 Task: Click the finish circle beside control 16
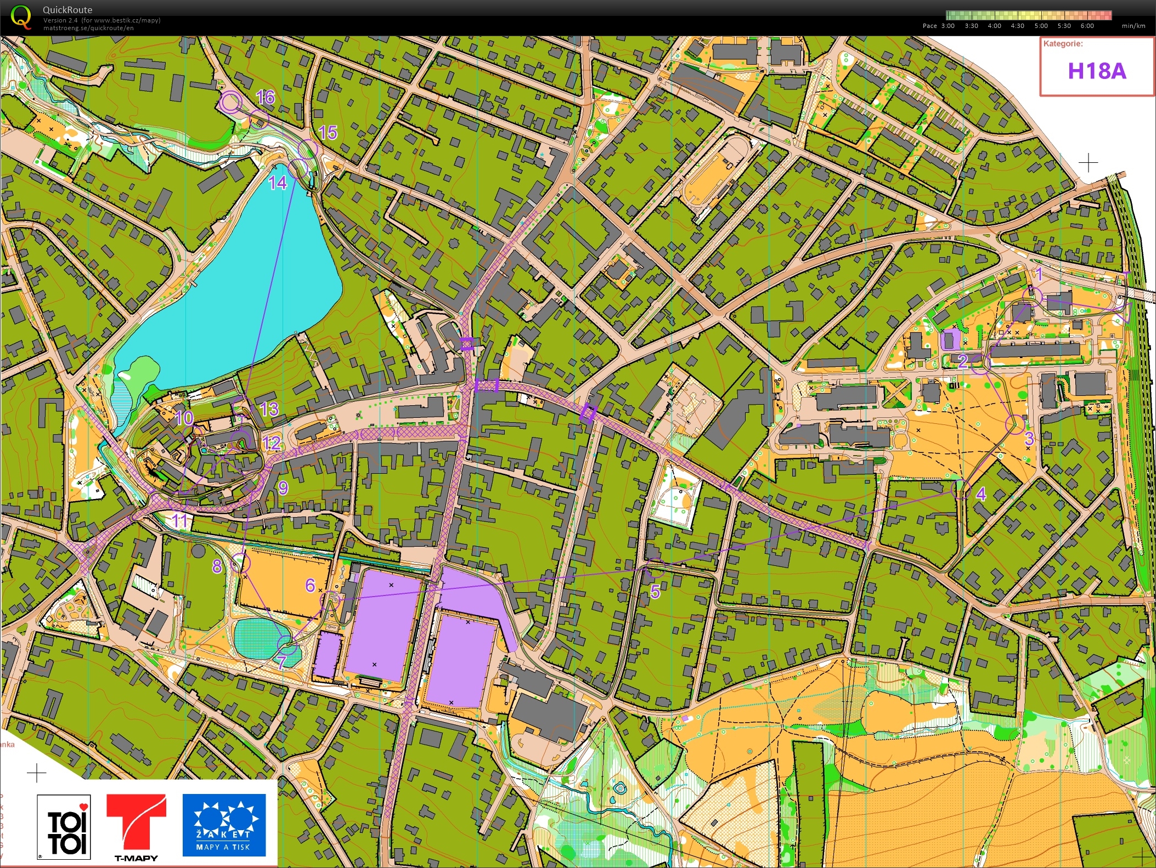point(232,101)
